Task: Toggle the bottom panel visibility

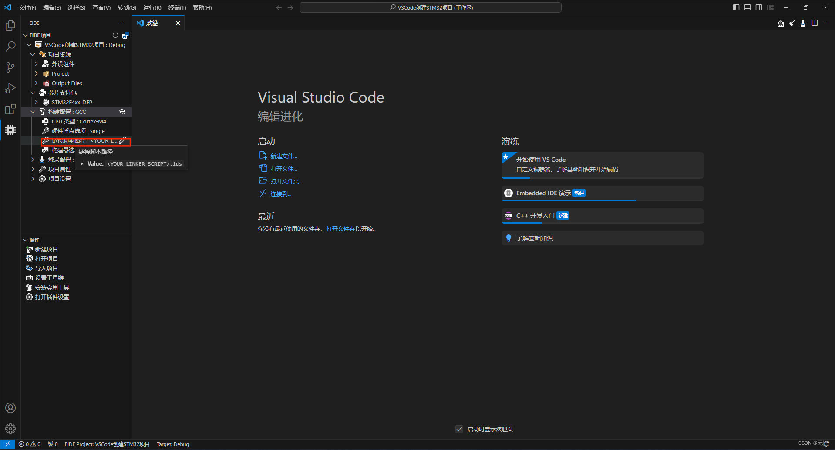Action: pos(747,7)
